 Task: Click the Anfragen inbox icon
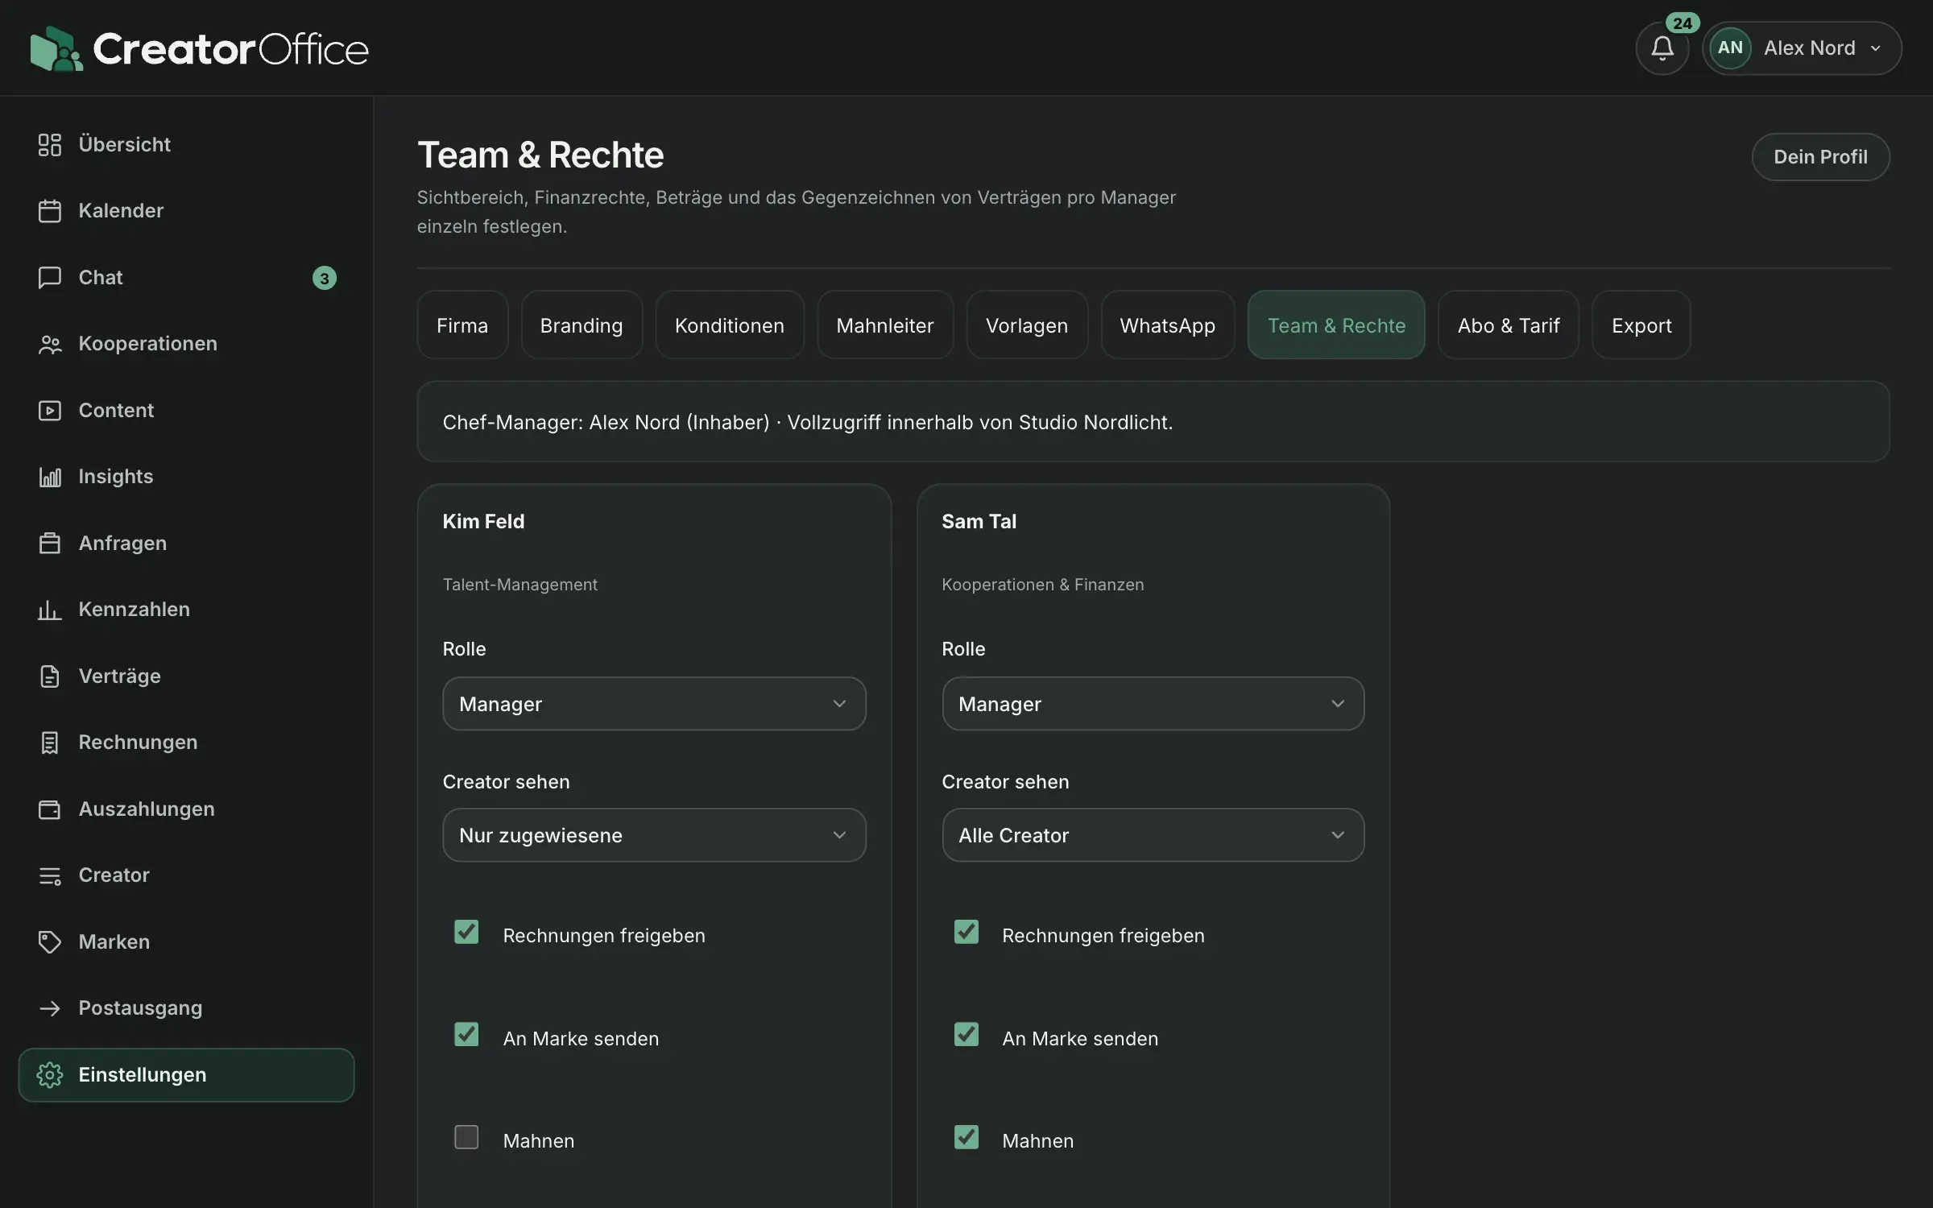coord(50,544)
